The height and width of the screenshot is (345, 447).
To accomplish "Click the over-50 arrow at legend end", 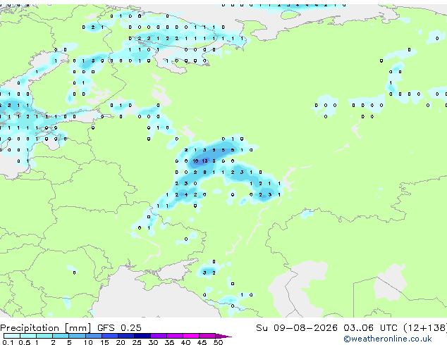I will (x=223, y=336).
